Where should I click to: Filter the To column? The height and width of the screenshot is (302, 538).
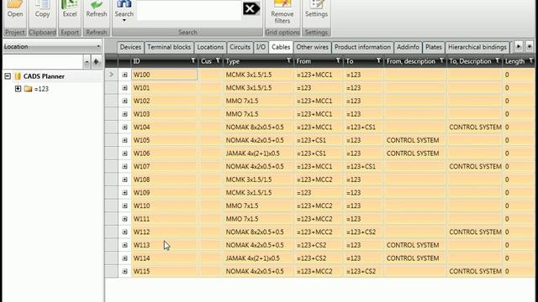coord(378,61)
